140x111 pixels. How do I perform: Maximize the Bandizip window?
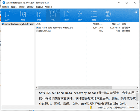click(x=127, y=3)
